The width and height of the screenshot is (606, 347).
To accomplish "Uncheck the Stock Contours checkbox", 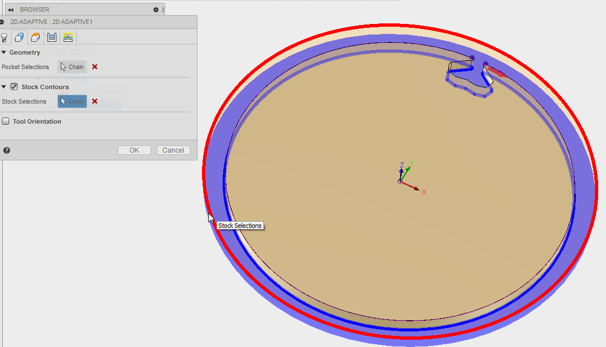I will click(x=14, y=87).
